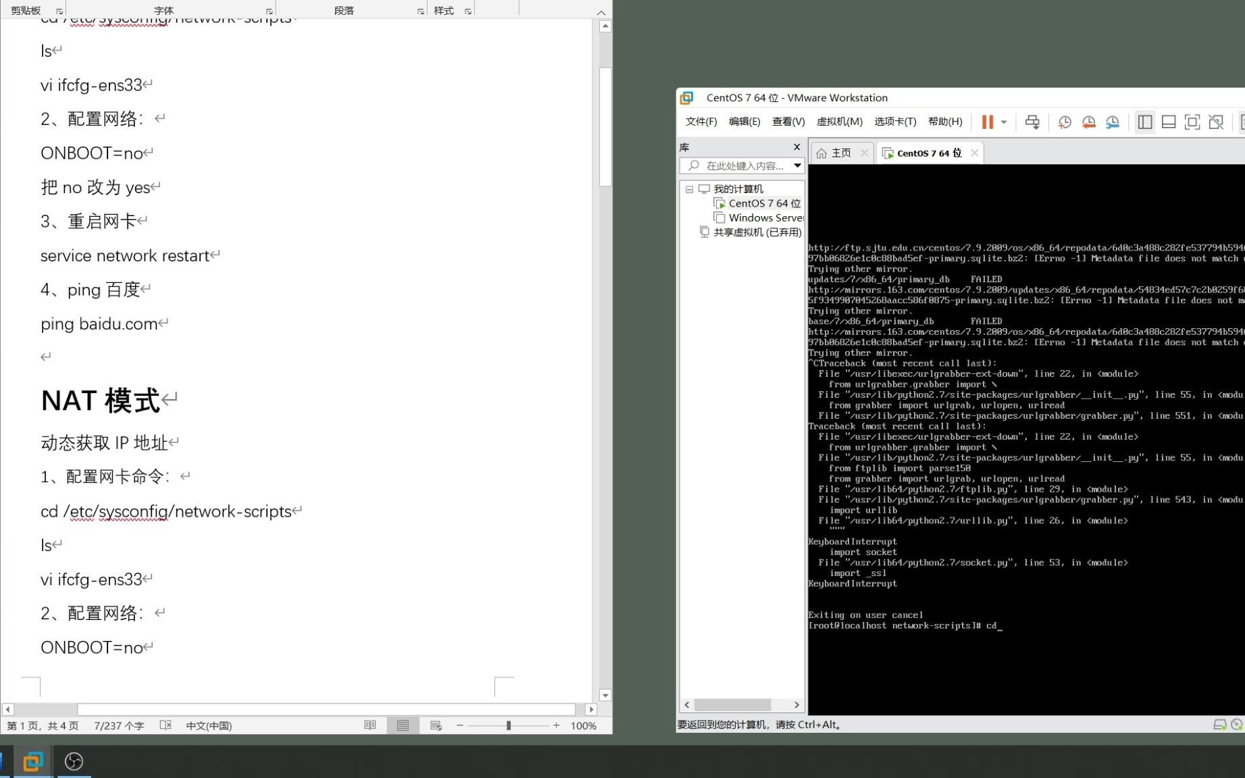Enter full screen mode in VMware
The image size is (1245, 778).
tap(1192, 122)
